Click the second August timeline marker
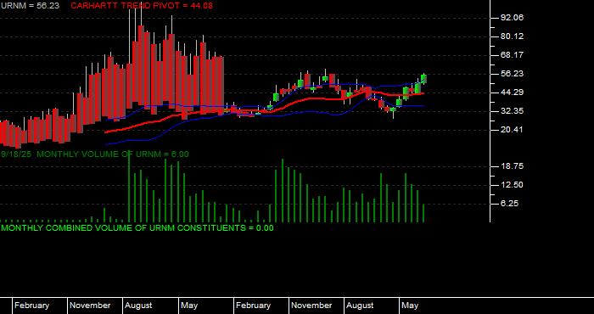Image resolution: width=594 pixels, height=314 pixels. [x=361, y=306]
